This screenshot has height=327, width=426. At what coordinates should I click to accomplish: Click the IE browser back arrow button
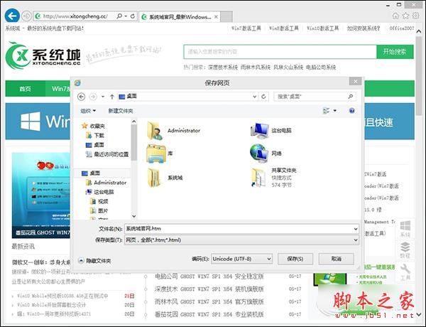click(x=12, y=16)
